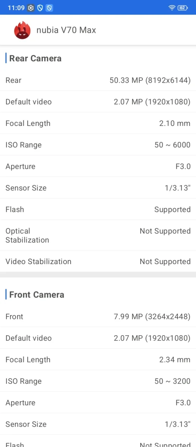
Task: Tap the Wi-Fi signal icon
Action: coord(172,8)
